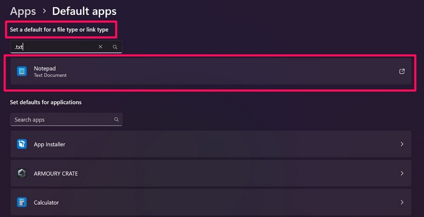The image size is (424, 217).
Task: Click the ARMOURY CRATE icon
Action: point(22,173)
